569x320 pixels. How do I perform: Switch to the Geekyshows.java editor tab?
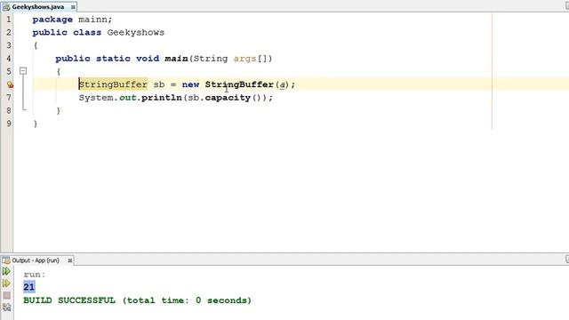click(38, 7)
